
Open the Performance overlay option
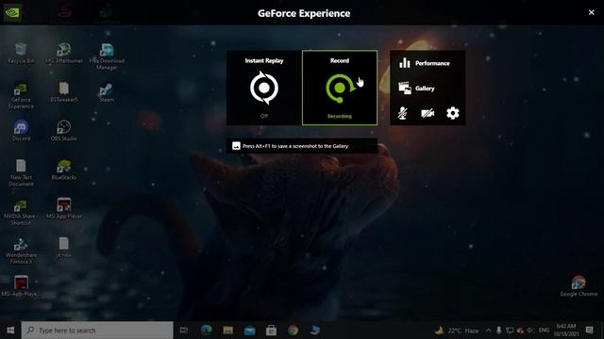click(x=425, y=63)
